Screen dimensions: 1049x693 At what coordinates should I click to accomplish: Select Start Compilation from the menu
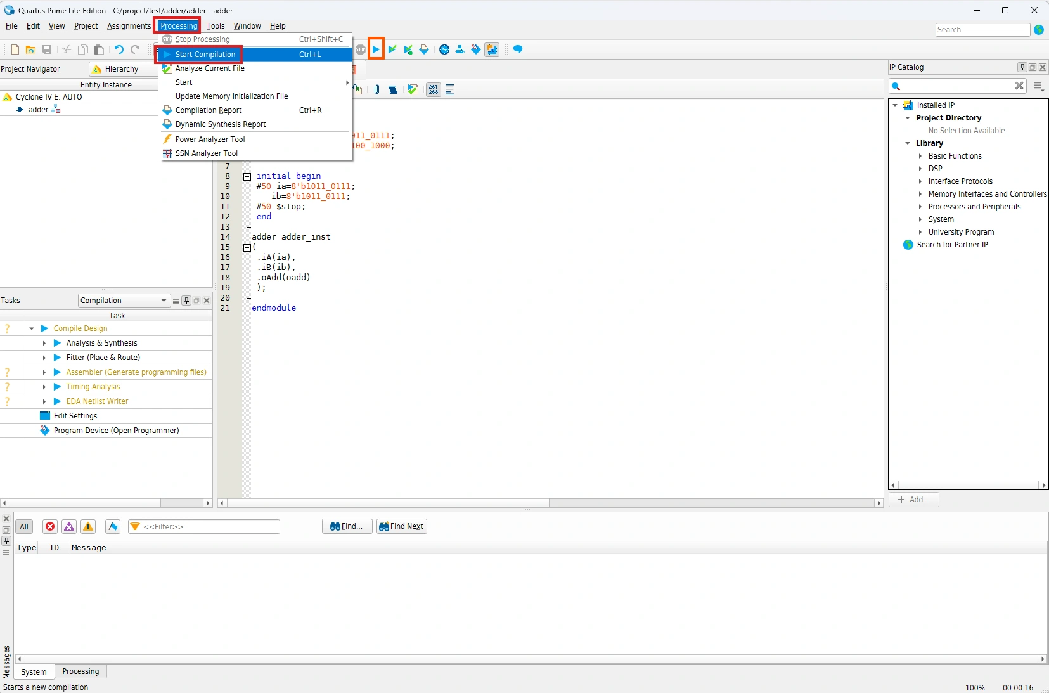pyautogui.click(x=205, y=55)
